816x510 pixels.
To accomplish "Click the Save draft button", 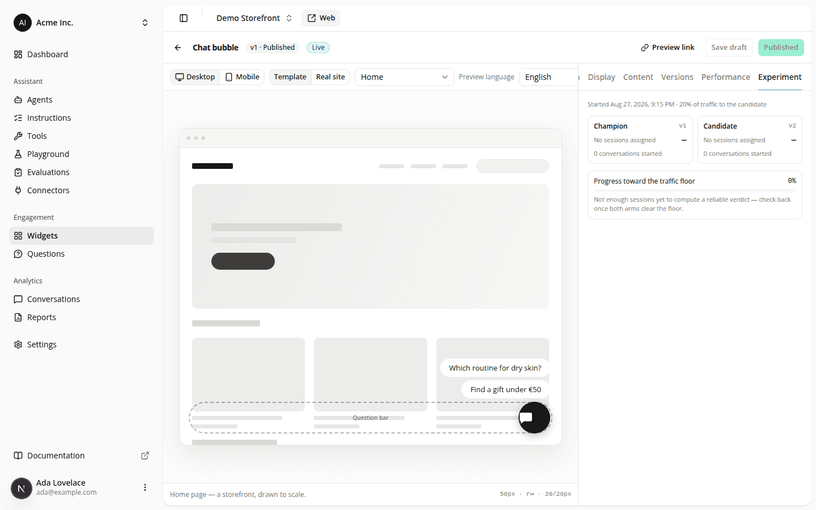I will 729,48.
